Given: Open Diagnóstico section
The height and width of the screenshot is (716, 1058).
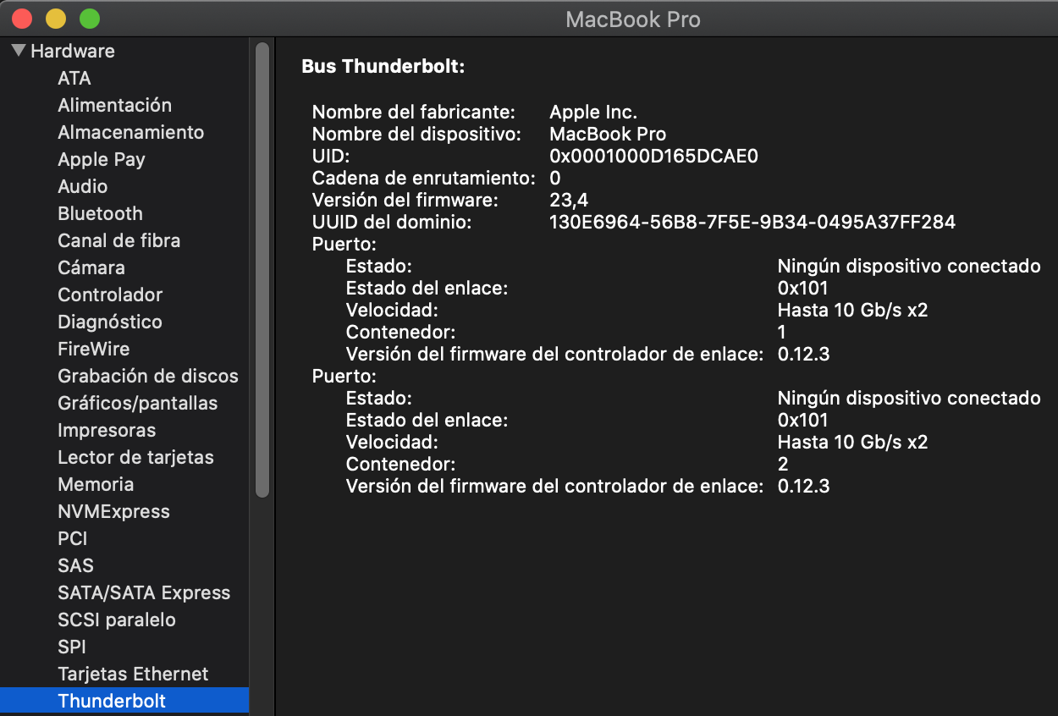Looking at the screenshot, I should click(110, 322).
